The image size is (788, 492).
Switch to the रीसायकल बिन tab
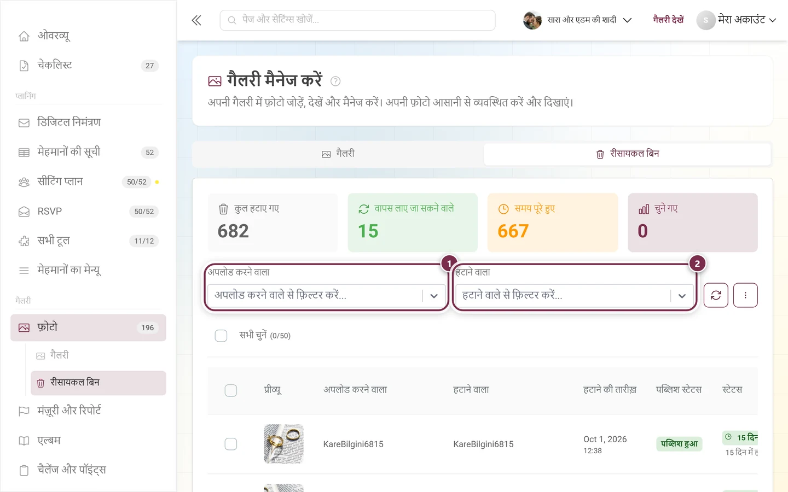pyautogui.click(x=627, y=154)
